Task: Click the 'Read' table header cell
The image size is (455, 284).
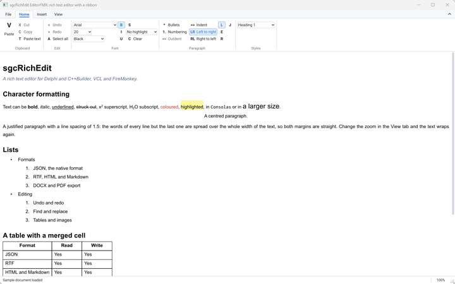Action: pos(67,246)
